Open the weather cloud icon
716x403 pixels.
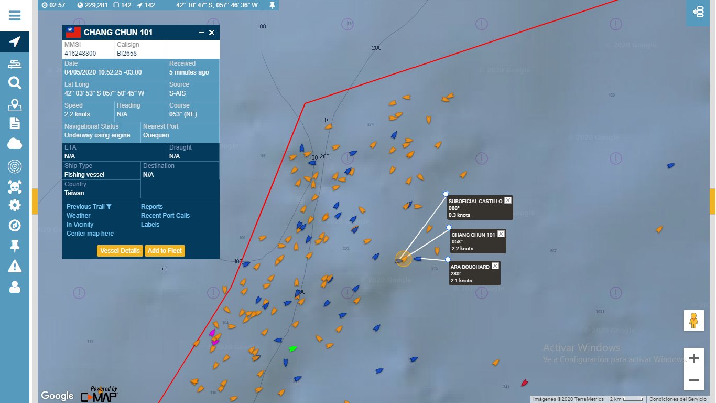pyautogui.click(x=15, y=143)
